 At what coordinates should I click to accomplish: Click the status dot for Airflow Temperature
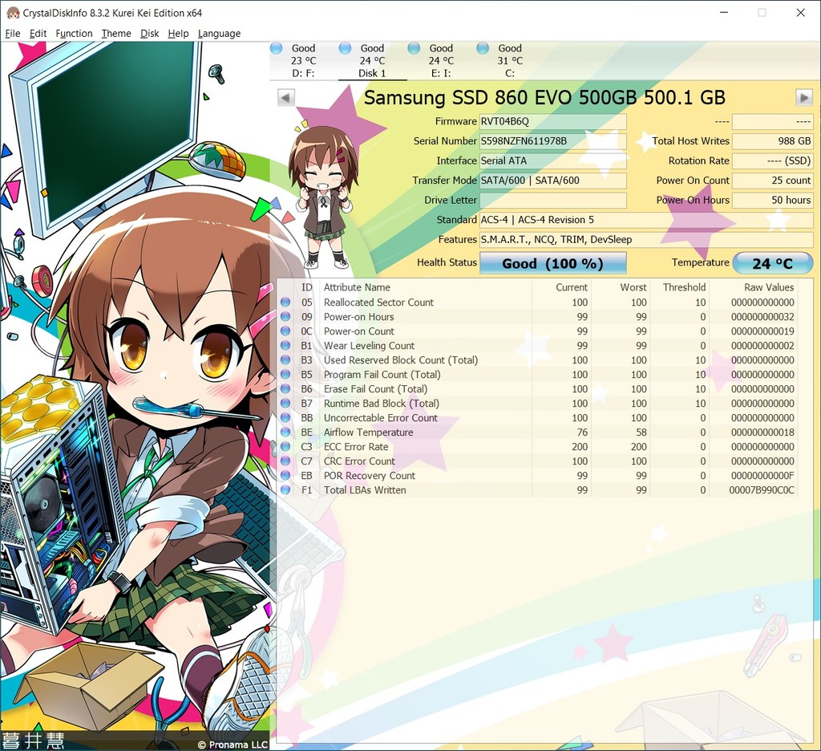click(286, 432)
